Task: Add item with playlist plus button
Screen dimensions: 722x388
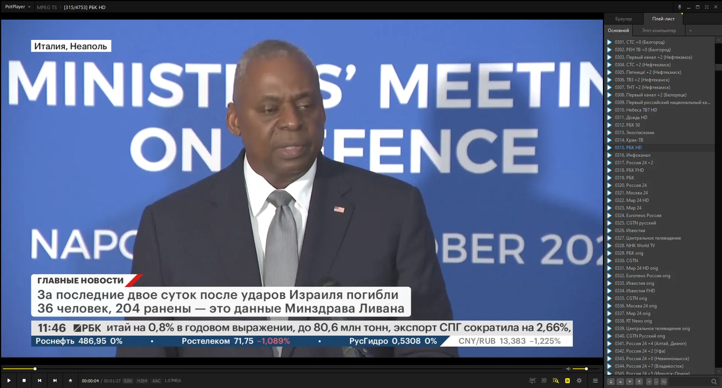Action: [x=649, y=382]
